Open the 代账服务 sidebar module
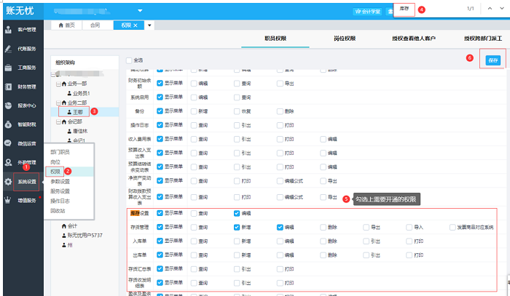 (21, 49)
